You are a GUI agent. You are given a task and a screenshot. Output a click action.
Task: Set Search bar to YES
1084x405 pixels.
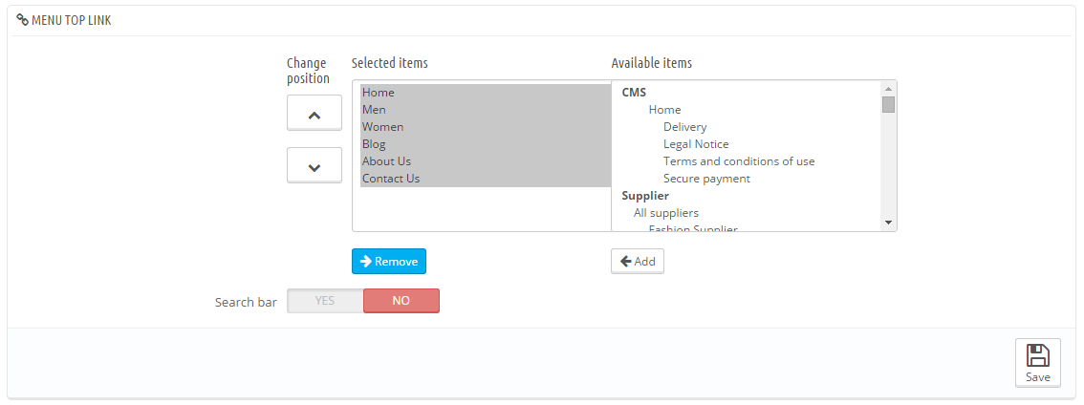tap(325, 301)
